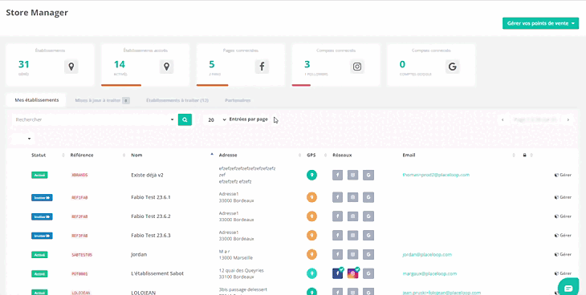Click the GPS pin for L'établissement Sabot
The height and width of the screenshot is (295, 586).
coord(311,273)
